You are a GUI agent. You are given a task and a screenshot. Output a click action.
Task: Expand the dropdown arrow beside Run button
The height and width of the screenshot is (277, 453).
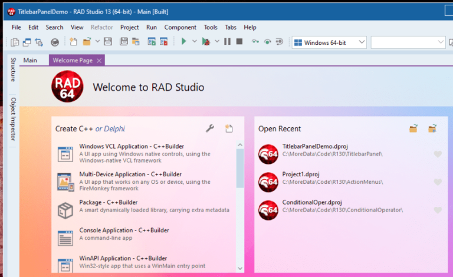coord(194,42)
